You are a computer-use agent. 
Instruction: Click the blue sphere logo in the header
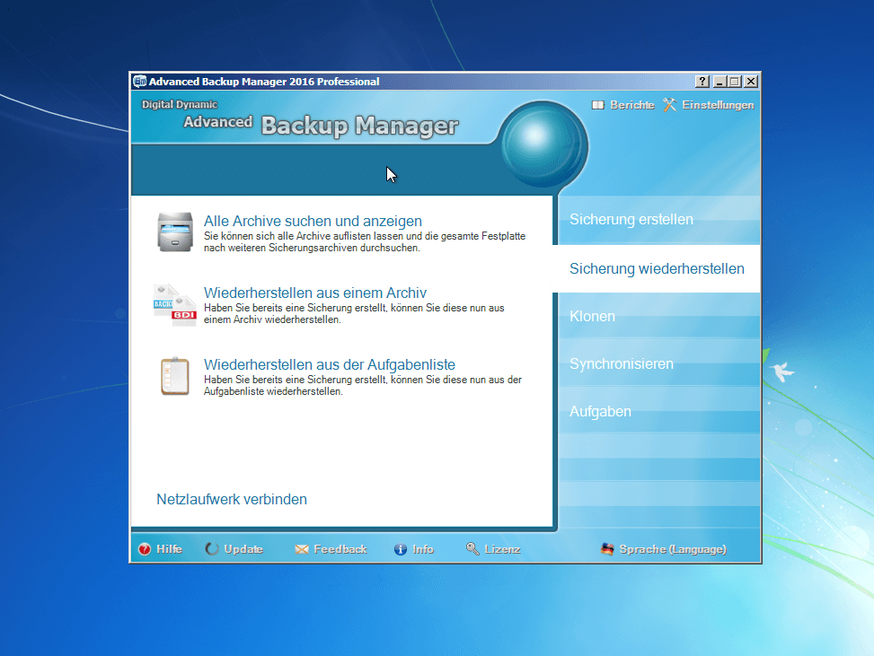tap(542, 143)
